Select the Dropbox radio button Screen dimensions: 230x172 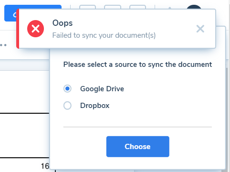click(x=67, y=106)
